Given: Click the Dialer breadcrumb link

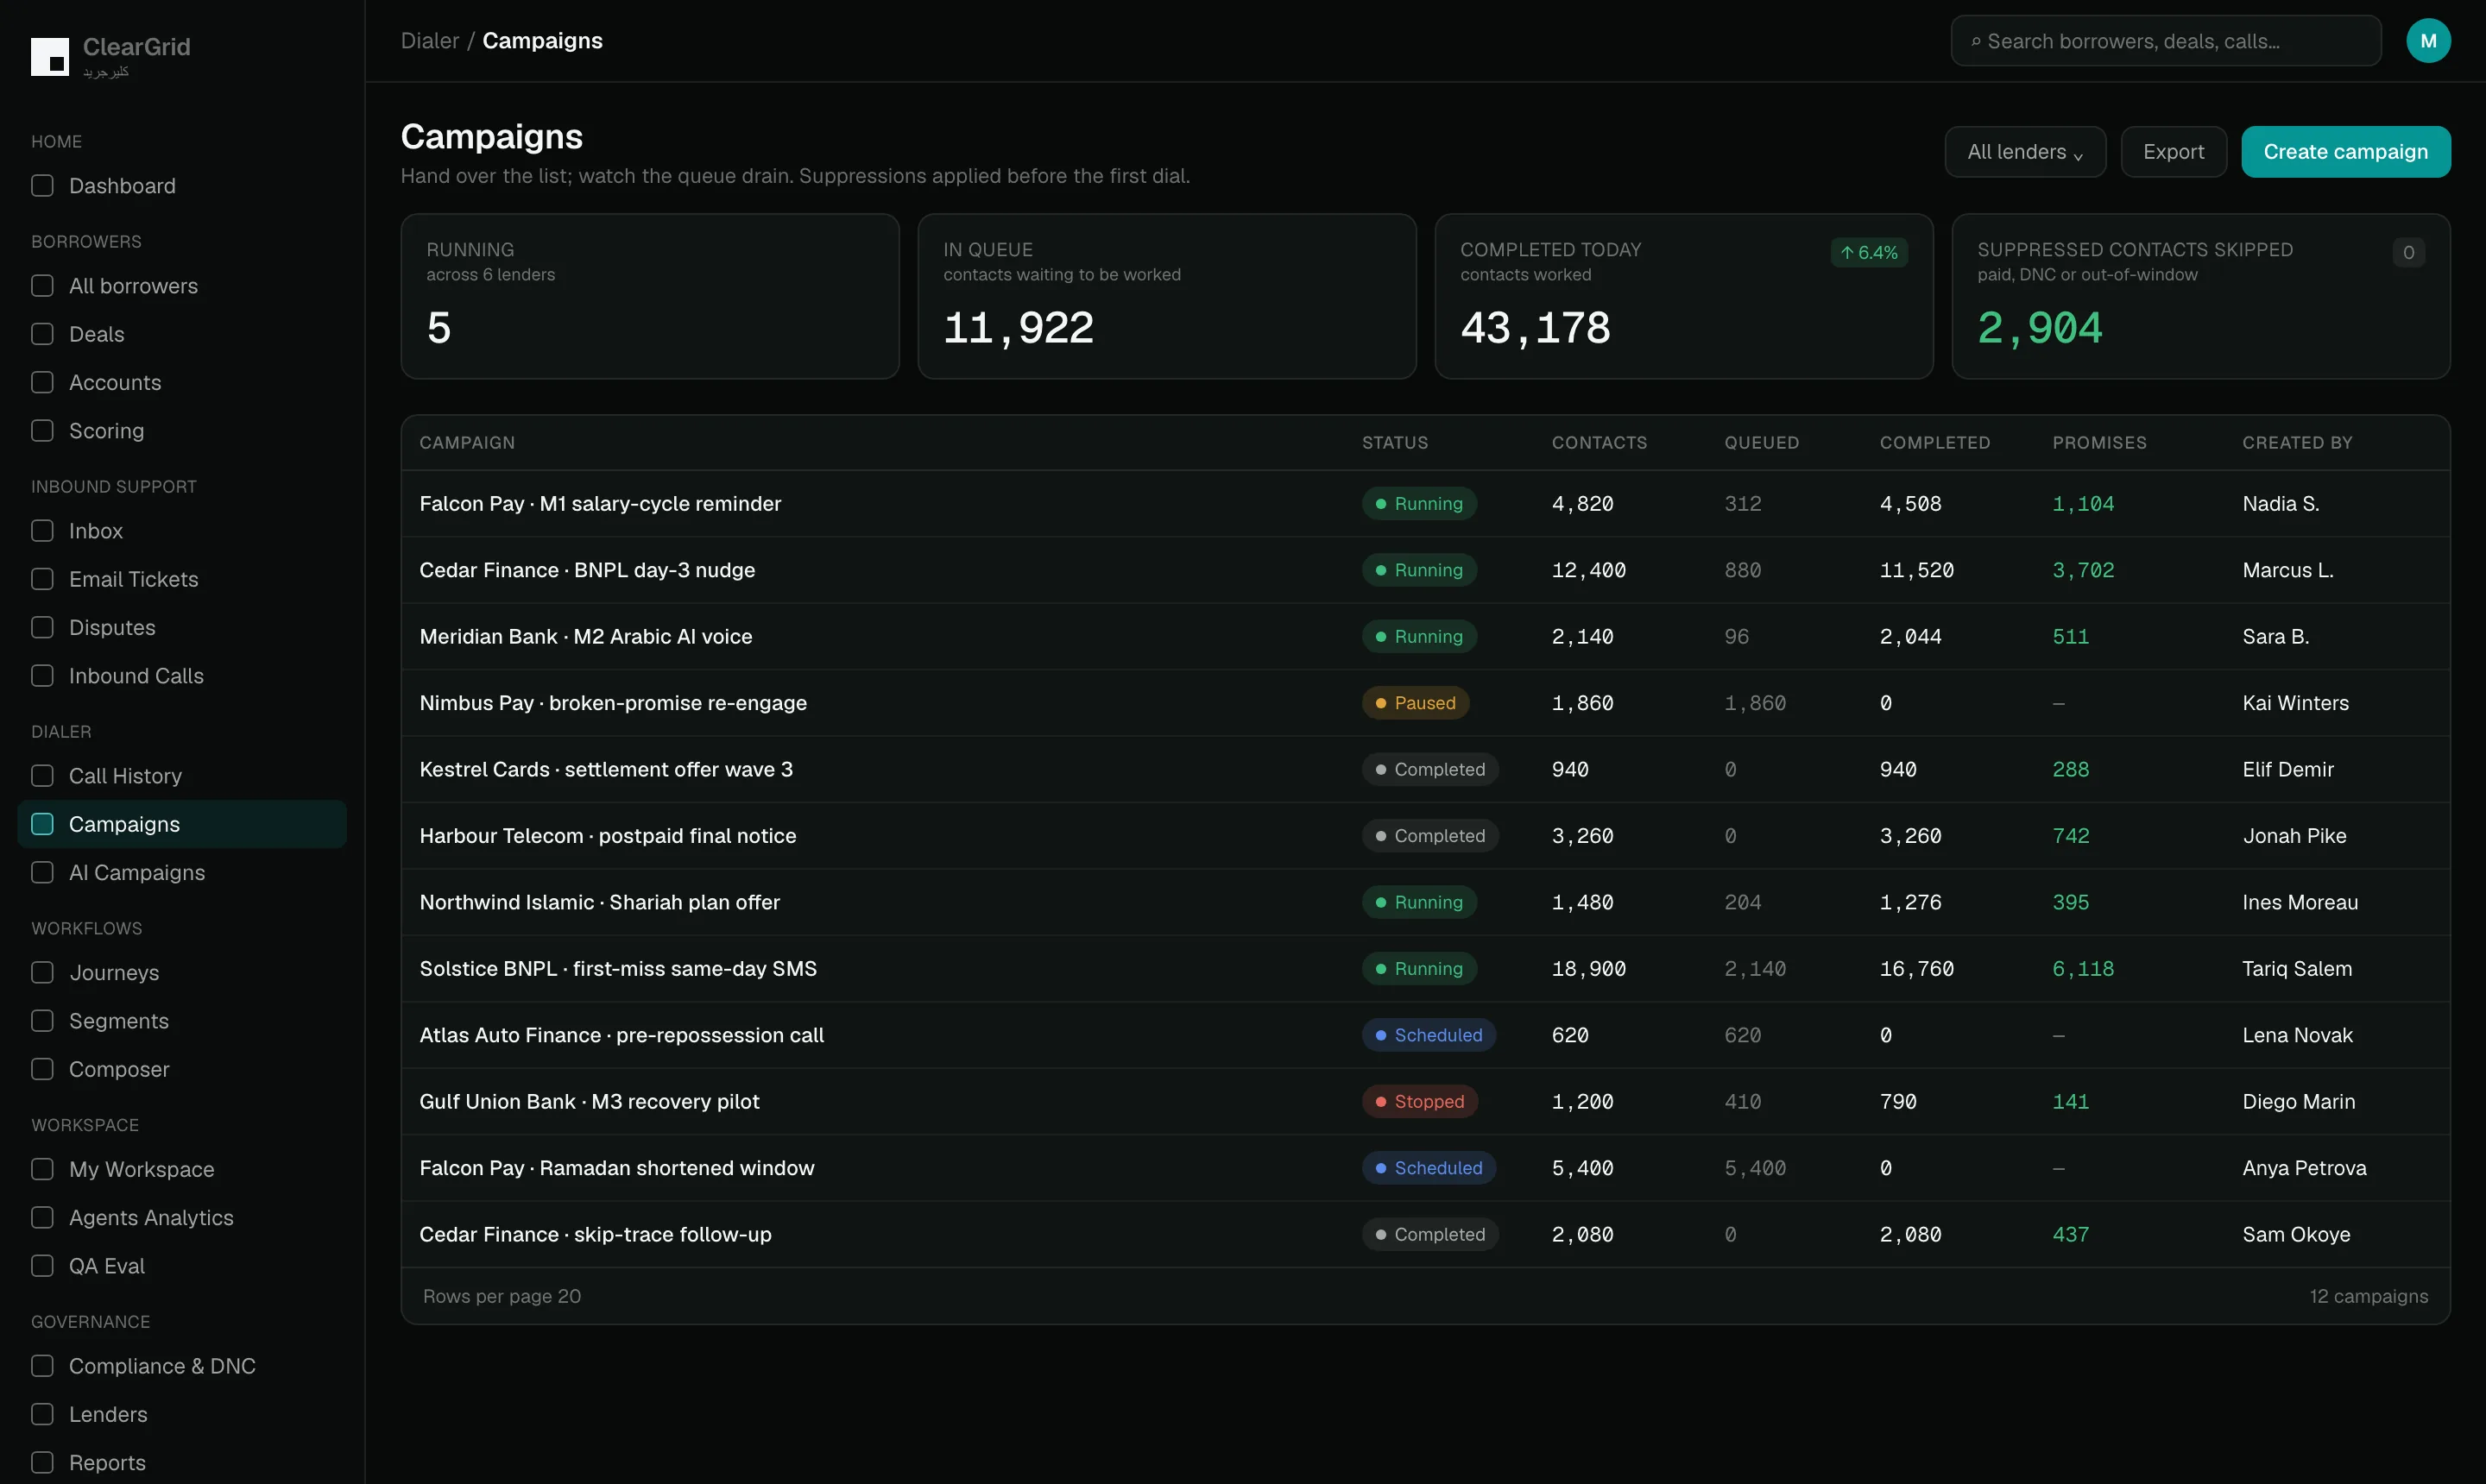Looking at the screenshot, I should coord(430,41).
